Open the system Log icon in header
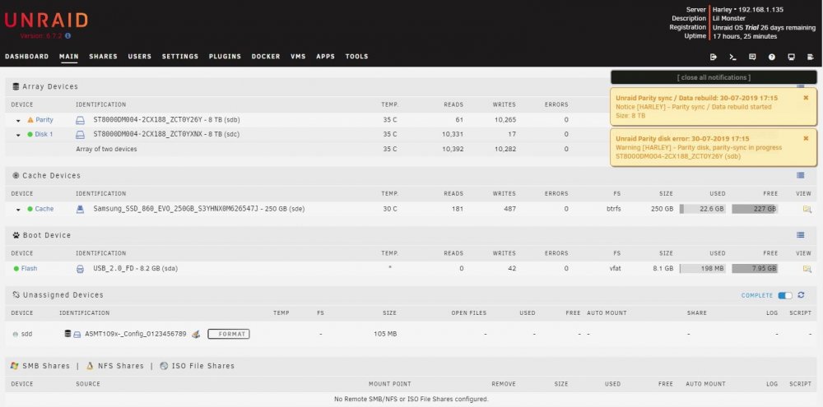This screenshot has width=823, height=407. pos(811,57)
